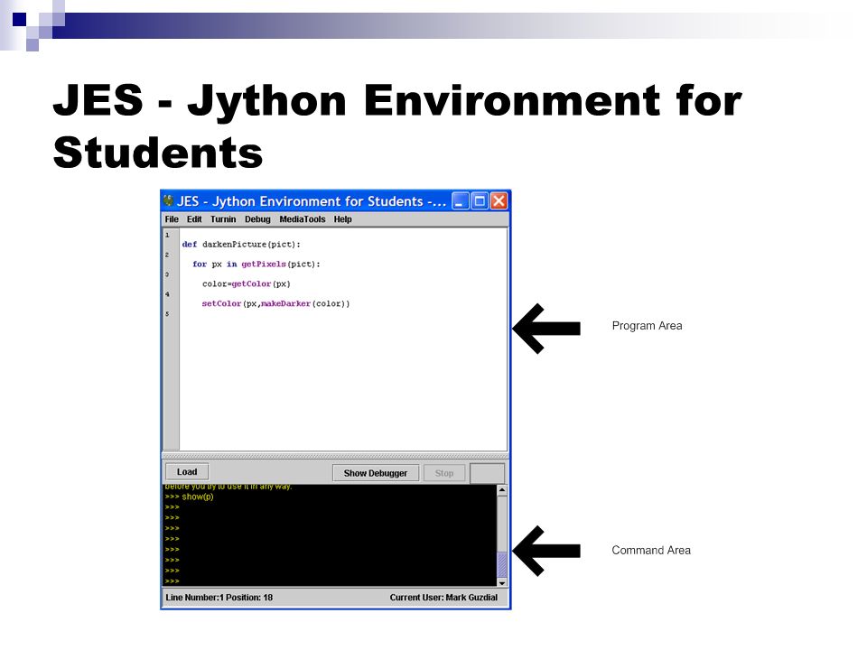
Task: Click the Show Debugger button
Action: click(376, 473)
